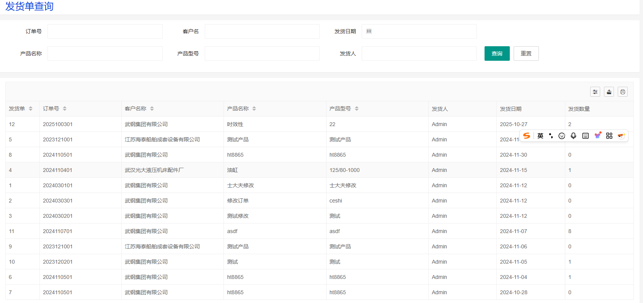The image size is (643, 303).
Task: Click ship date 2024-11-04
Action: [x=514, y=277]
